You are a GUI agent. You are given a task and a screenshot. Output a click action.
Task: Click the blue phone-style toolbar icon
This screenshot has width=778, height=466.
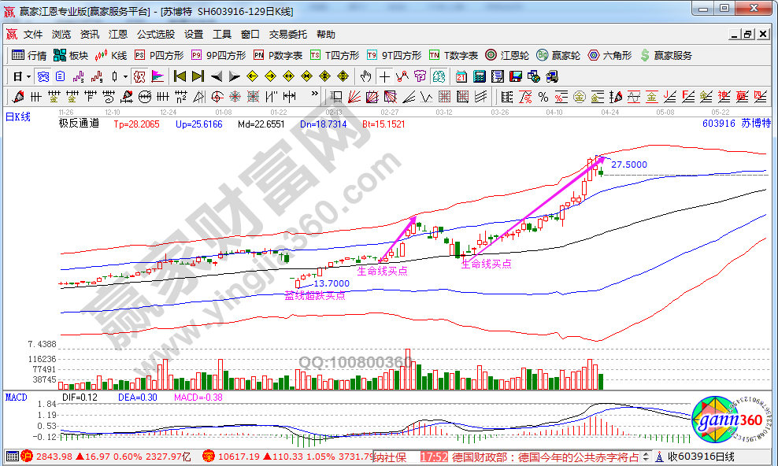pos(43,77)
